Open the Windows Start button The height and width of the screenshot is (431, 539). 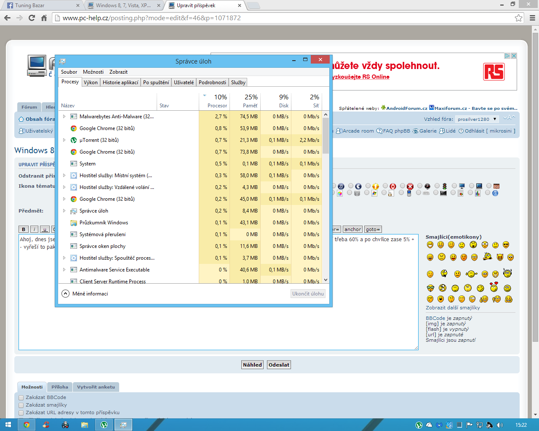click(x=8, y=425)
